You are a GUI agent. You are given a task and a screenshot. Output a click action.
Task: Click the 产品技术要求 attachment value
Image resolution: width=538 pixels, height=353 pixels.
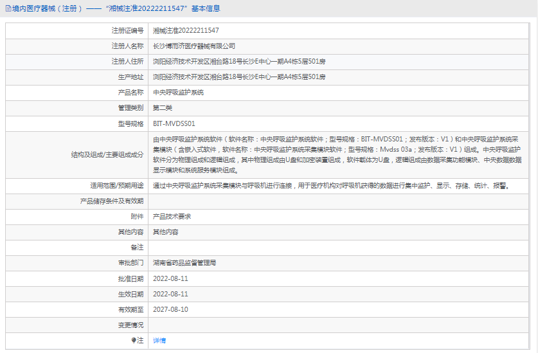172,217
